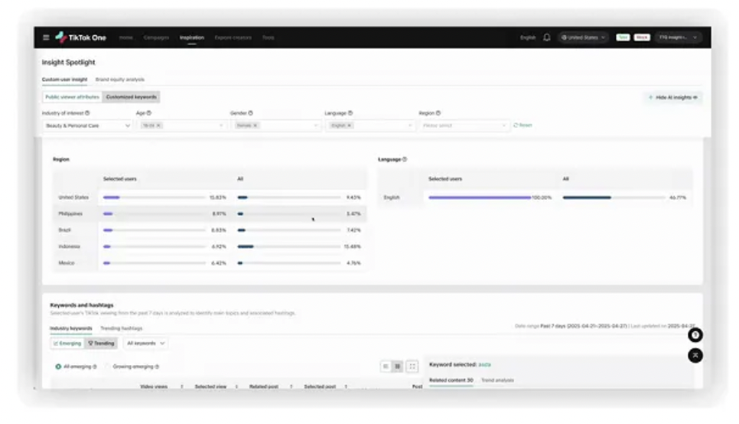
Task: Show the info tooltip for the Region filter
Action: click(x=438, y=113)
